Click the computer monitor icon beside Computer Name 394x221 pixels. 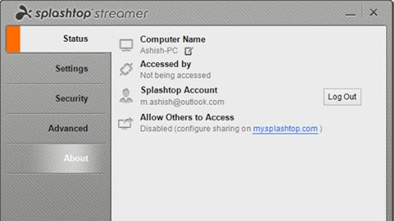click(x=126, y=45)
